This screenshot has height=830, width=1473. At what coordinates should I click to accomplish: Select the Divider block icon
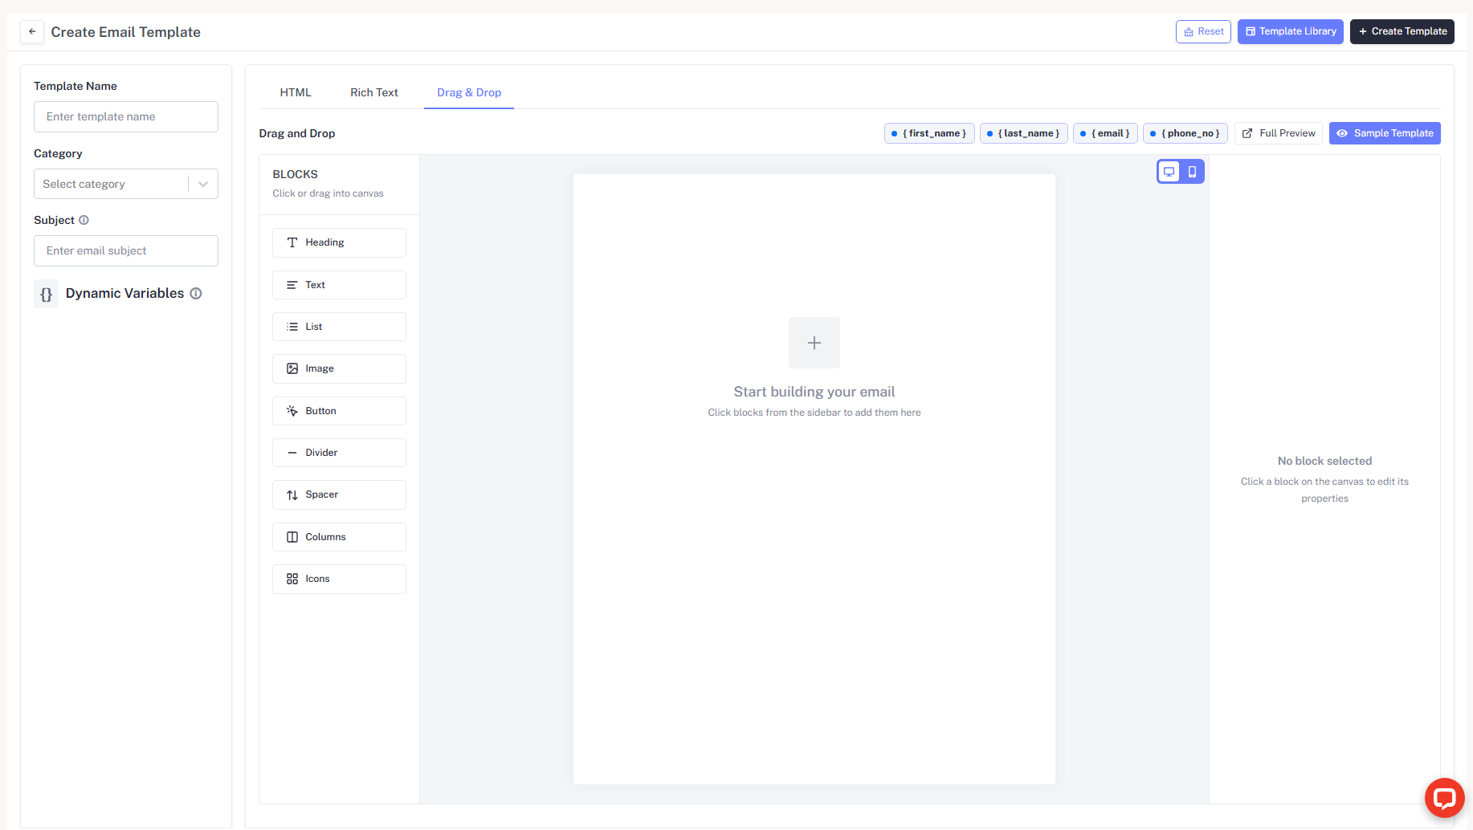(292, 452)
